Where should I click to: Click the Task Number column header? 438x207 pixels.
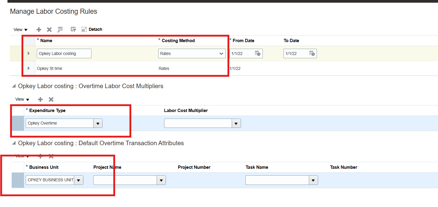344,167
